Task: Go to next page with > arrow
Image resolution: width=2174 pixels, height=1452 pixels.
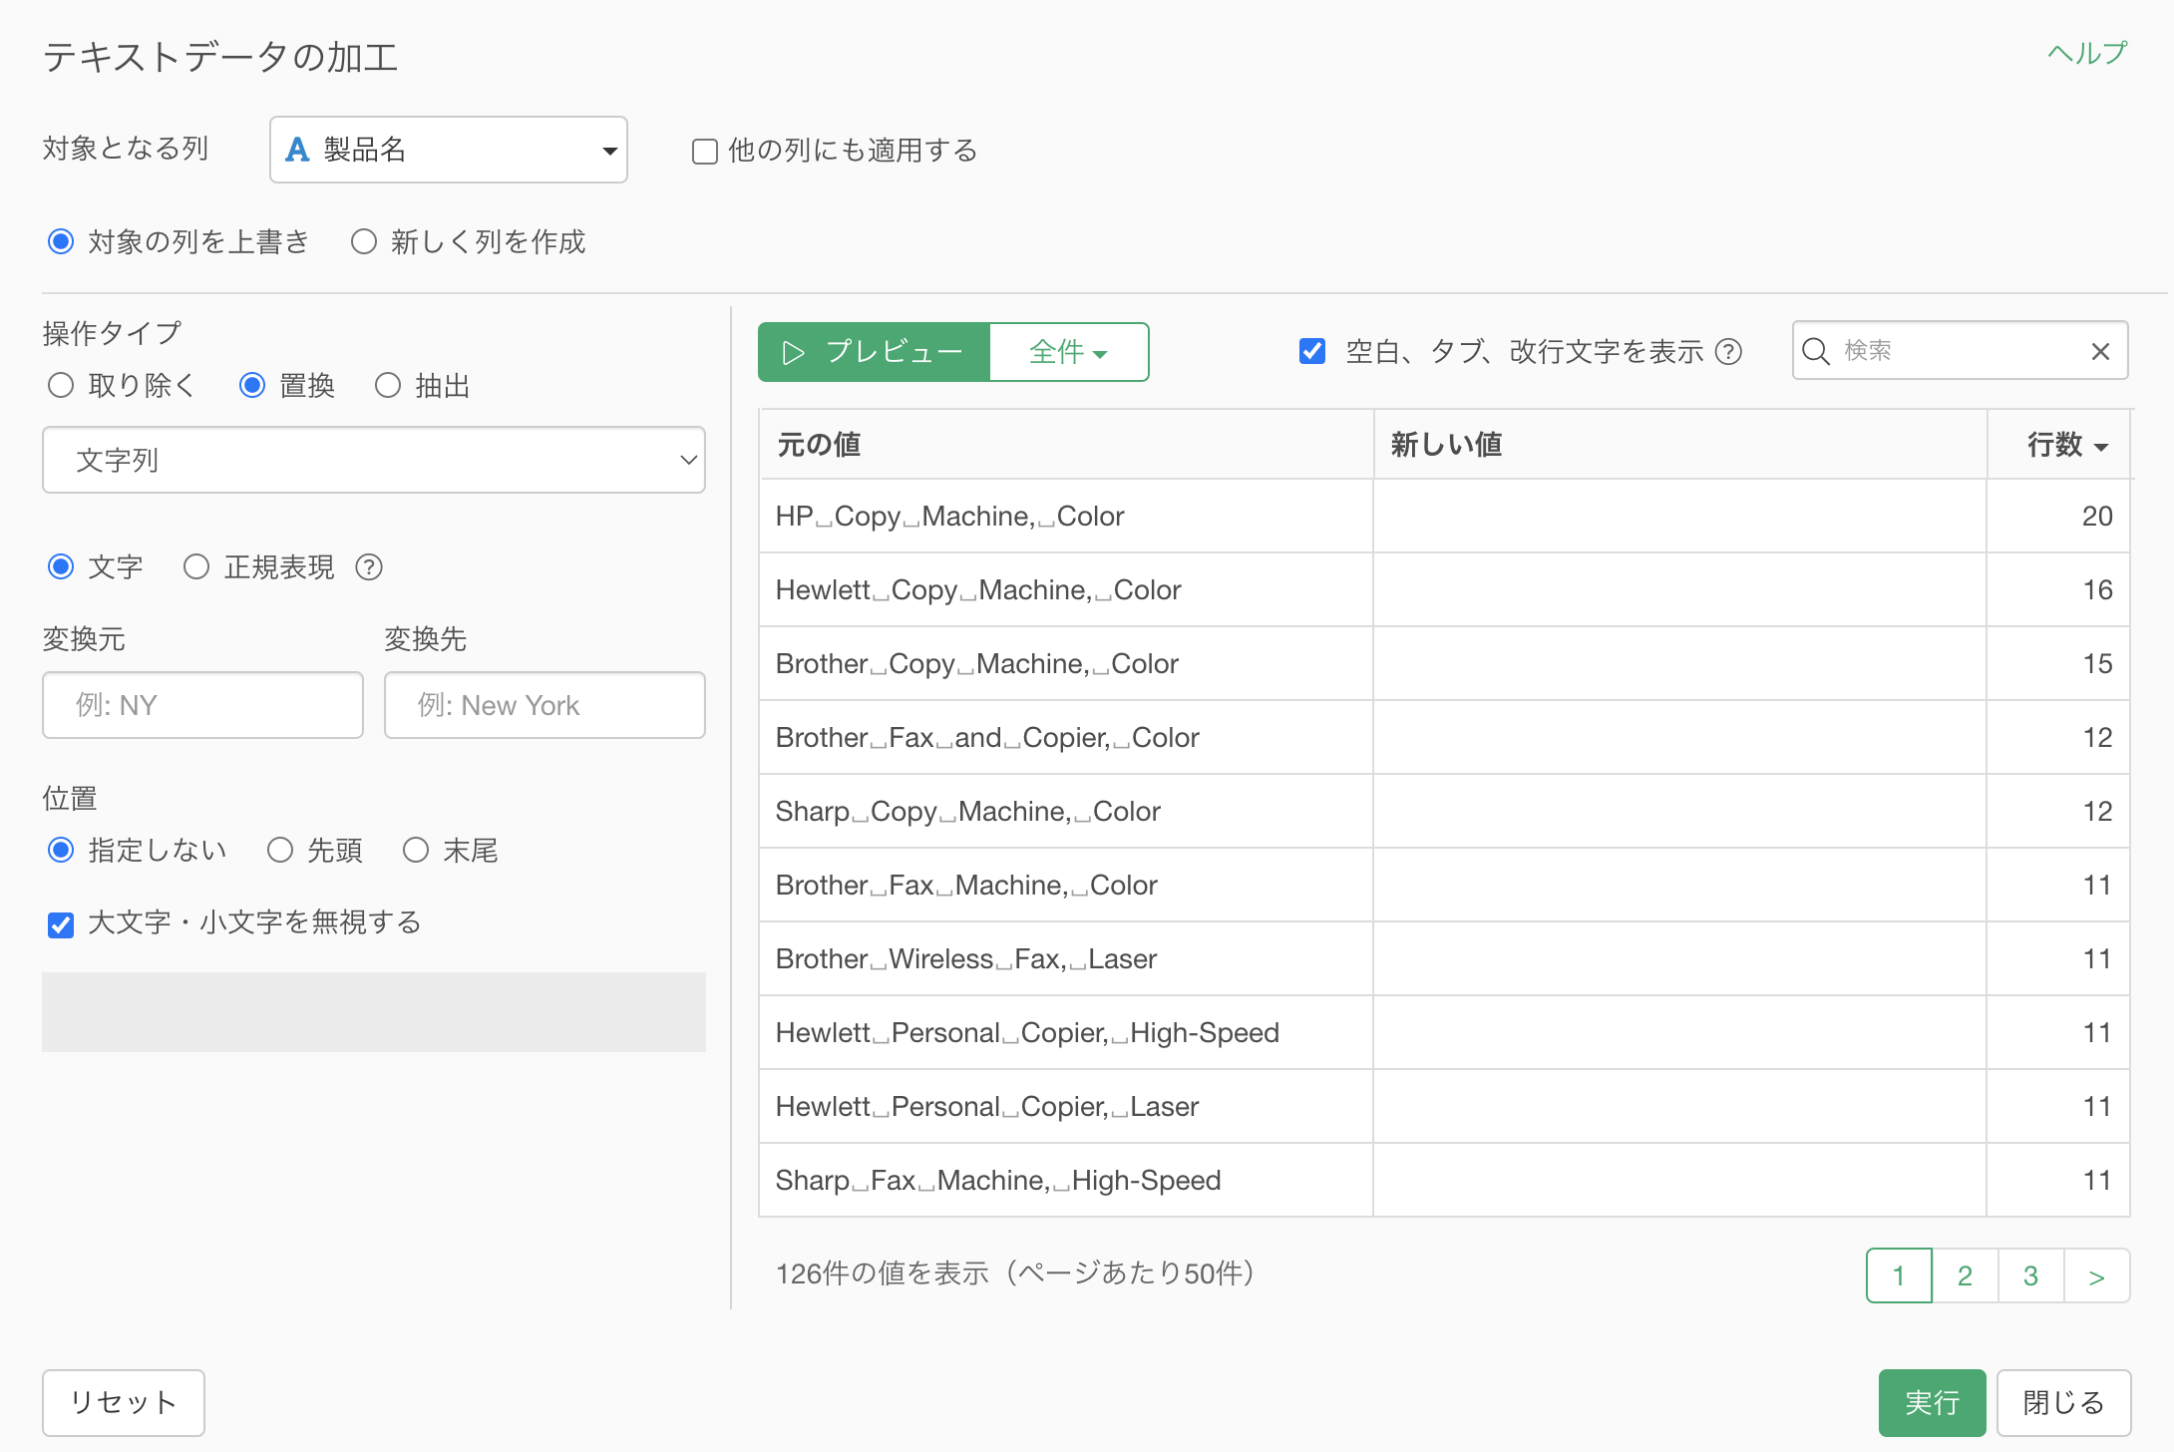Action: tap(2096, 1275)
